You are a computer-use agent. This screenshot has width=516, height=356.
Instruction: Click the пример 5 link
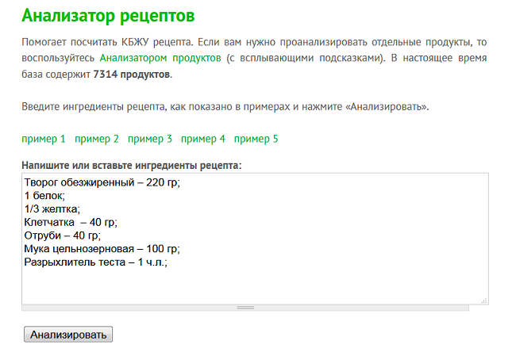(256, 139)
